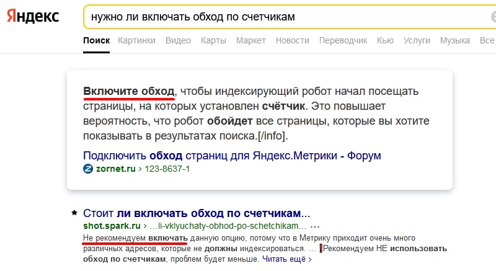
Task: Click the bold 'Включите обход' snippet text
Action: (129, 91)
